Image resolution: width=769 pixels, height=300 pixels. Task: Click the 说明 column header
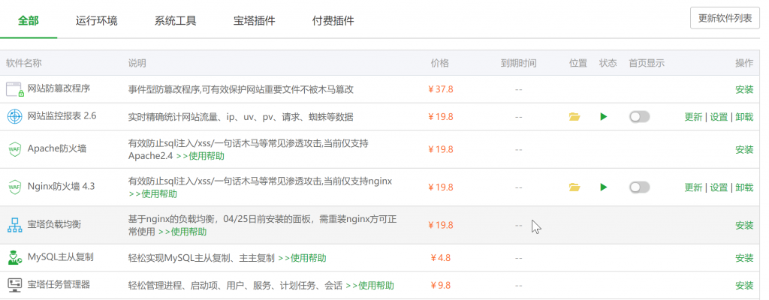137,63
